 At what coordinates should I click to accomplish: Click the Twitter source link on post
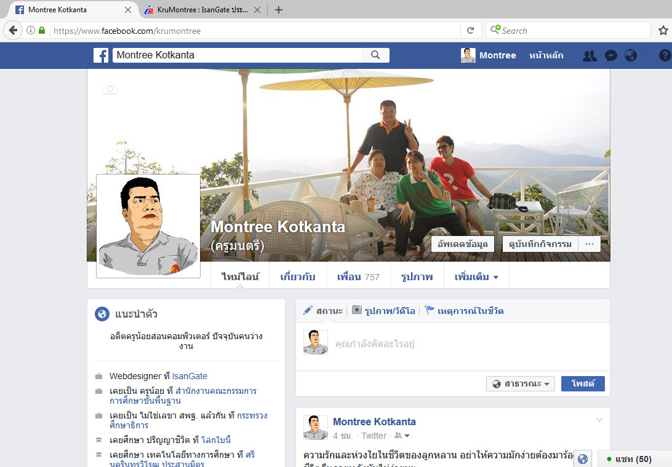click(x=374, y=436)
